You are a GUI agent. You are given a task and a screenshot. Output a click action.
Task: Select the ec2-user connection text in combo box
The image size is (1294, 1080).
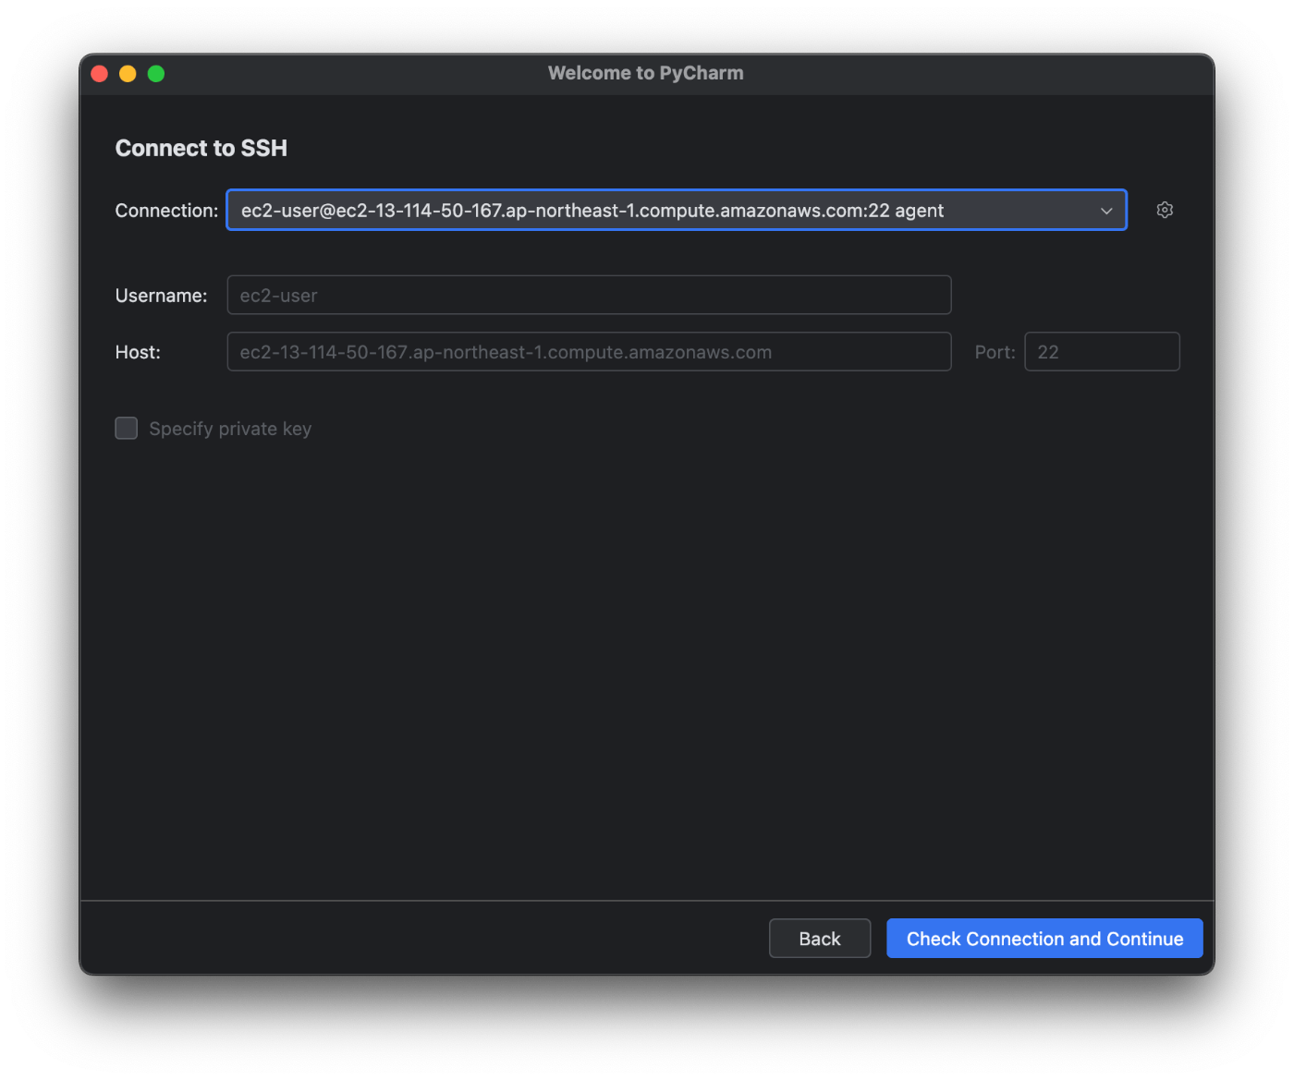(592, 211)
